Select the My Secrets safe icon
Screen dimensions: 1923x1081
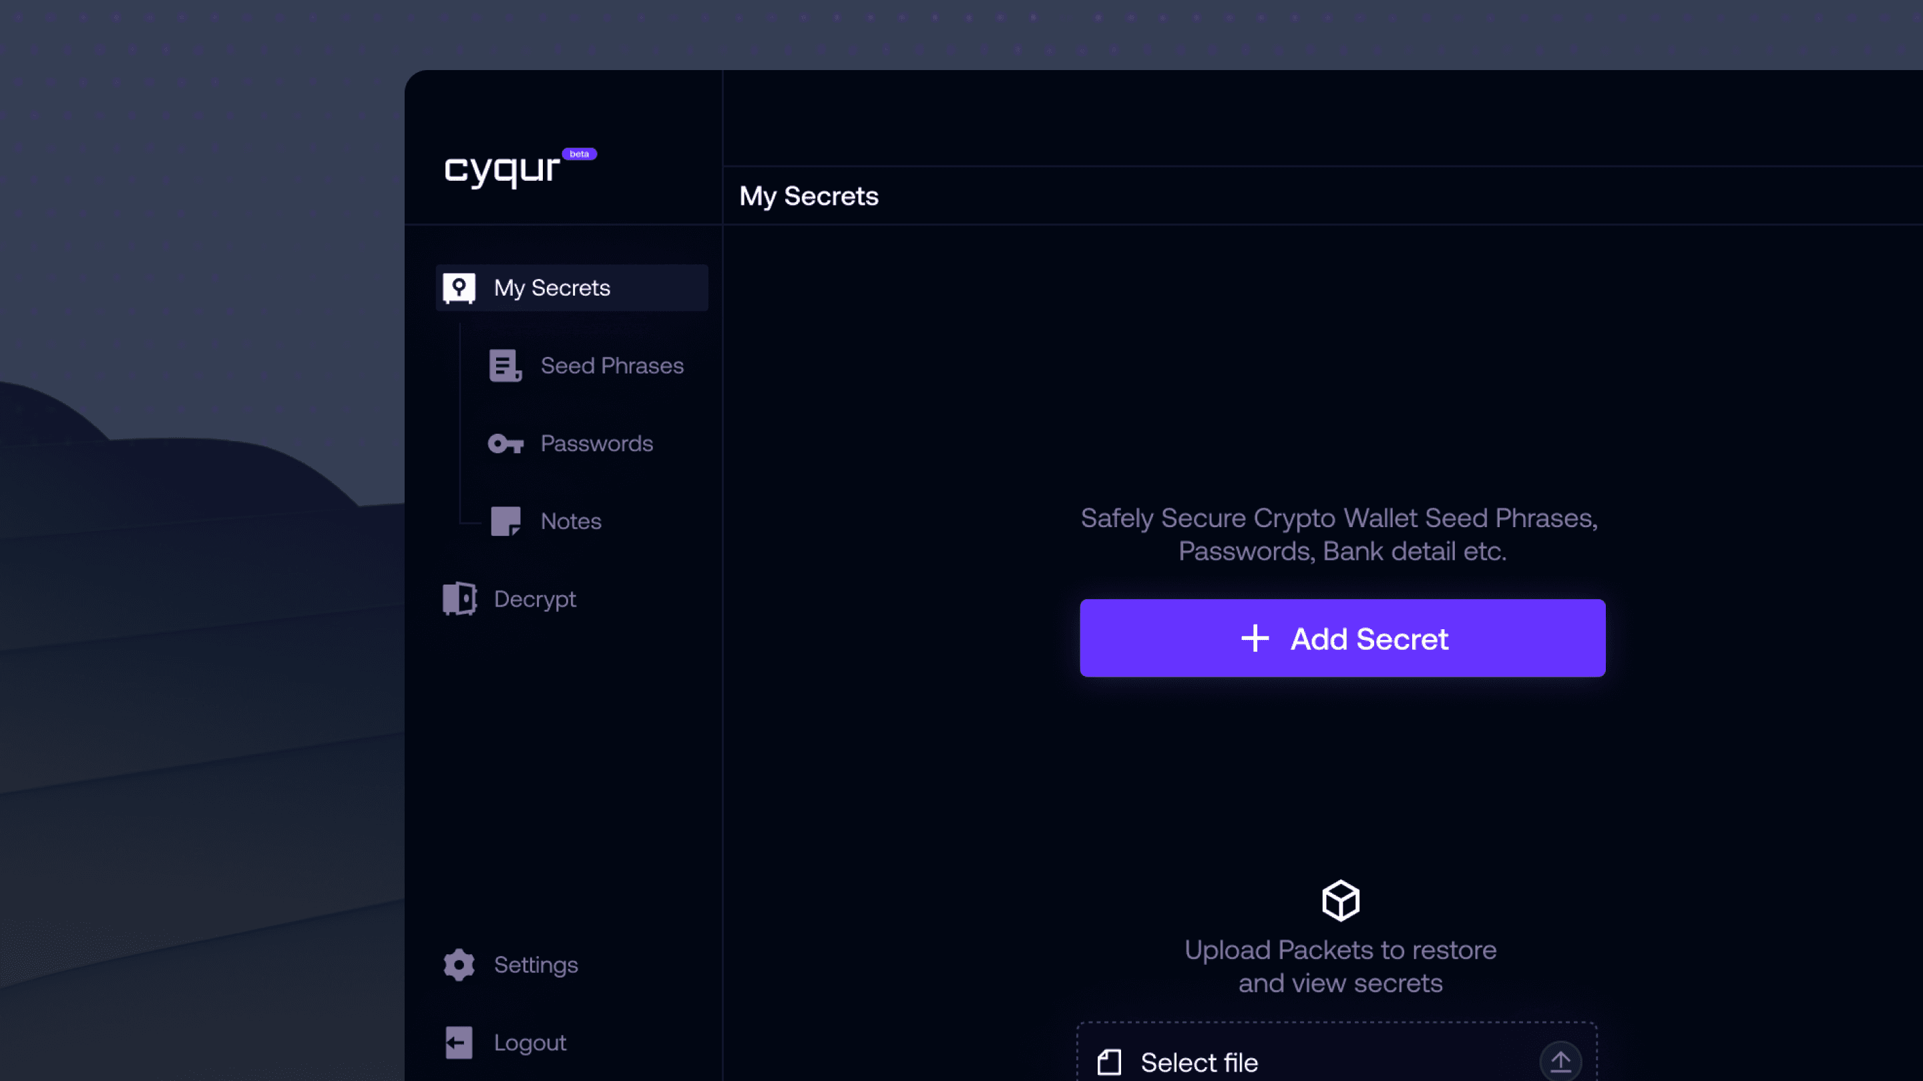(458, 287)
